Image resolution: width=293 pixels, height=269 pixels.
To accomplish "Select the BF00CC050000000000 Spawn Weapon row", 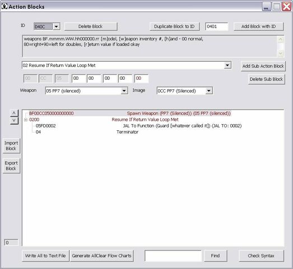I will coord(130,113).
